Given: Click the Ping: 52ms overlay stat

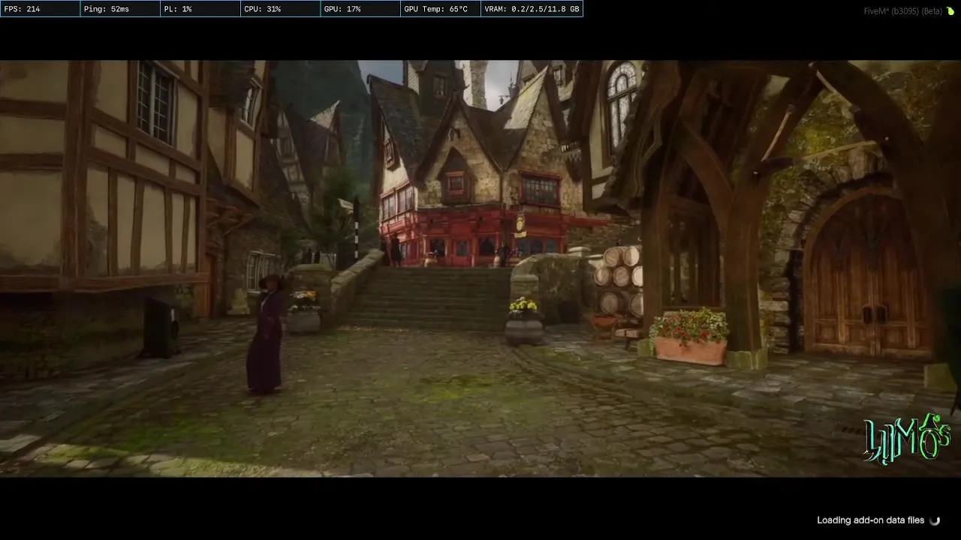Looking at the screenshot, I should [120, 9].
